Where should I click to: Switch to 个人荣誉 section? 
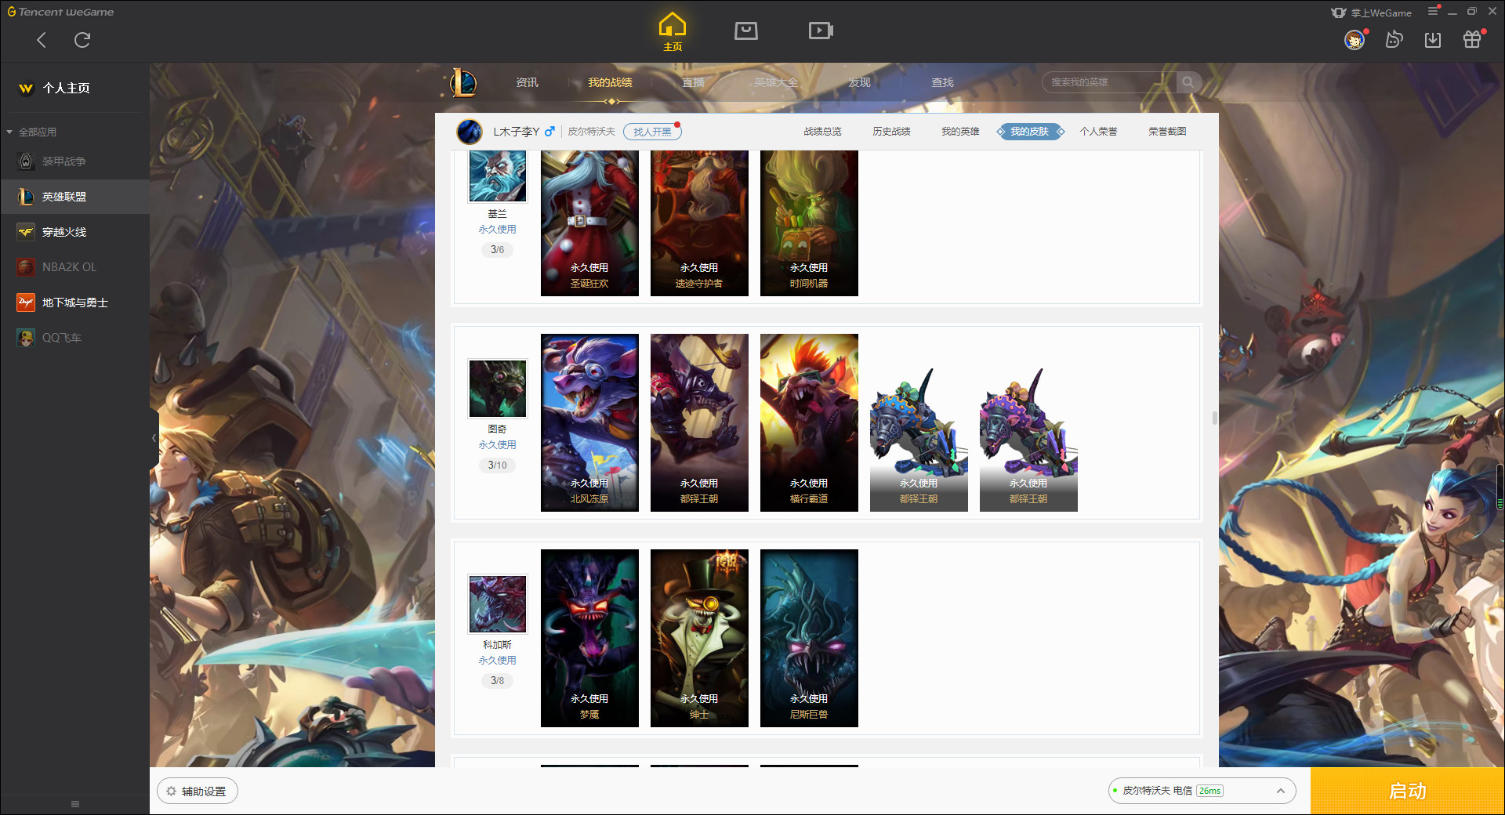[1098, 132]
